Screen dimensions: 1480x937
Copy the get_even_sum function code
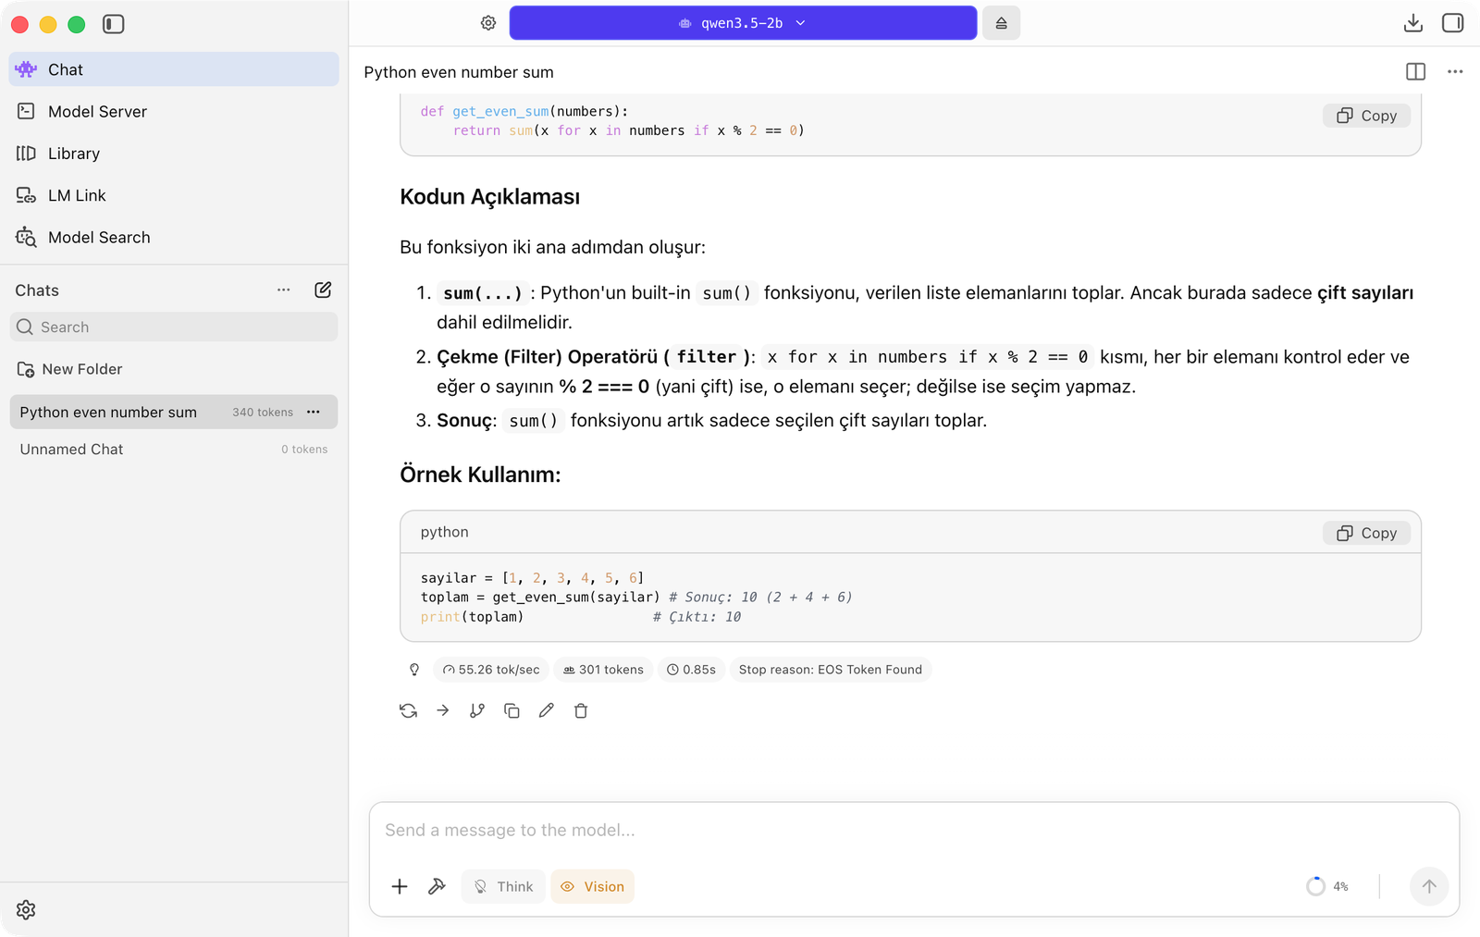pyautogui.click(x=1366, y=116)
